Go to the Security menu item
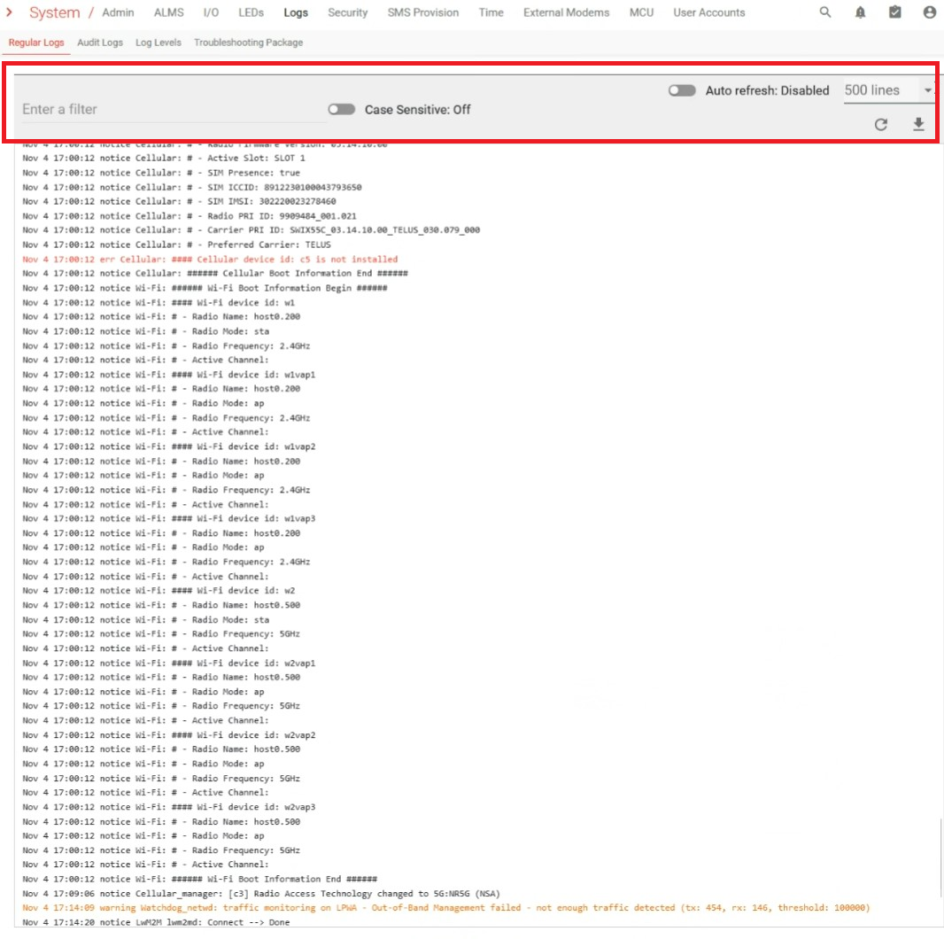The image size is (944, 939). pos(347,12)
